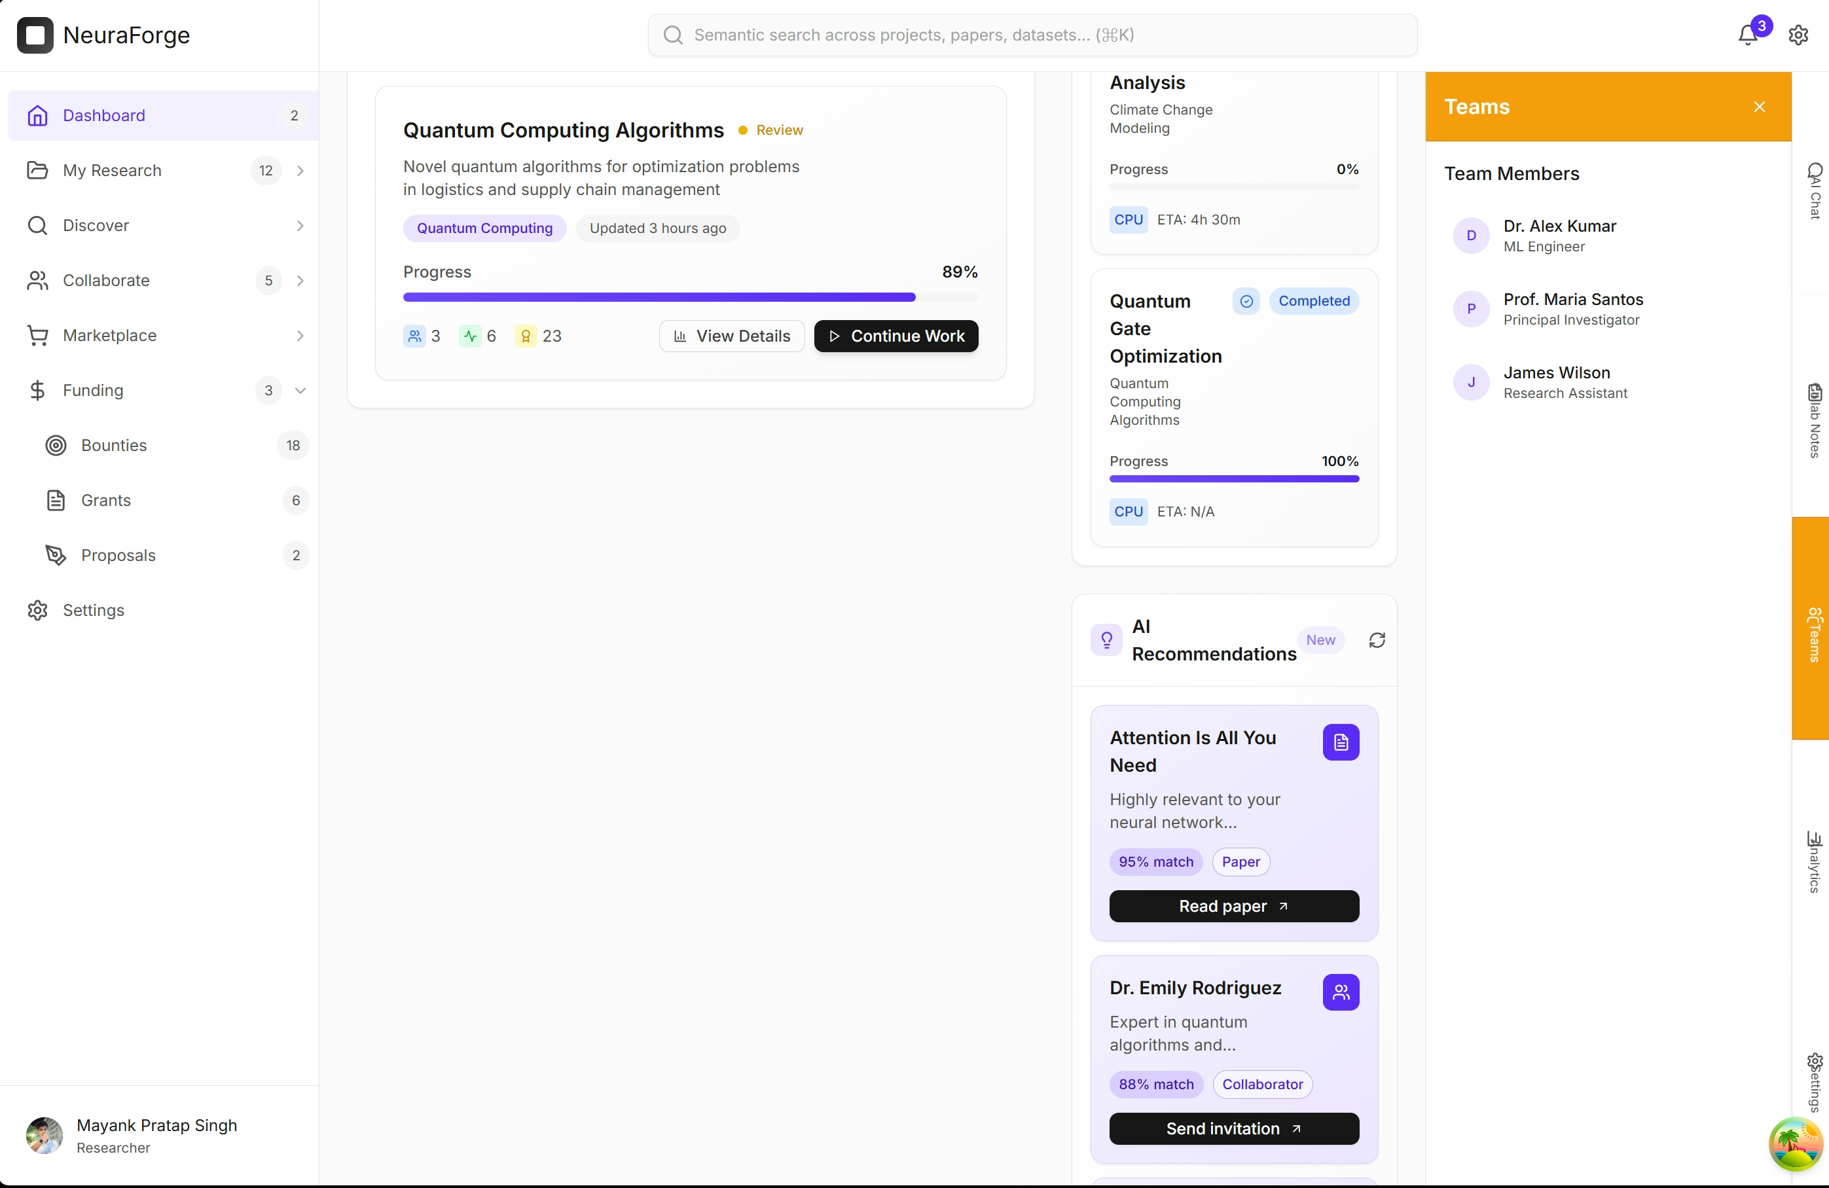Refresh the AI Recommendations list
The width and height of the screenshot is (1829, 1188).
(x=1377, y=640)
